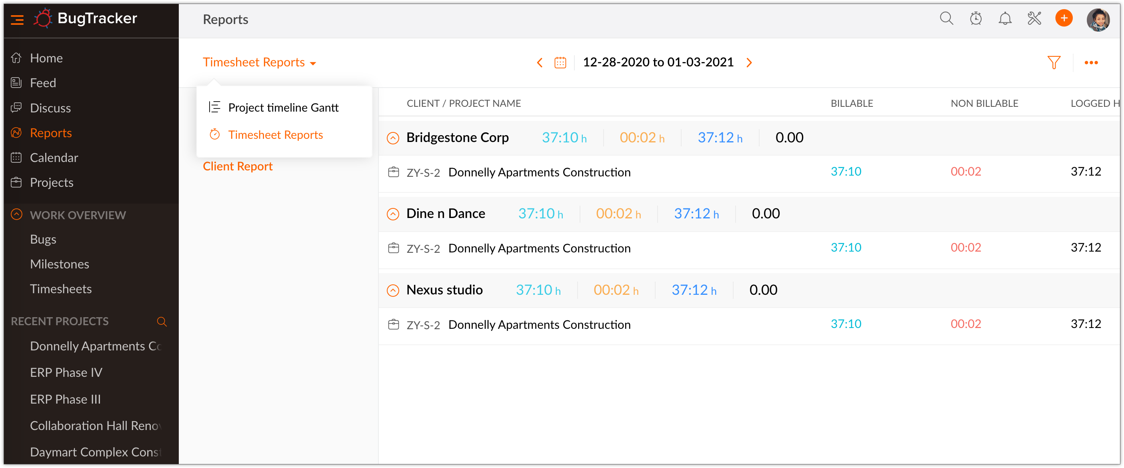Collapse the Nexus studio group
Screen dimensions: 1124x468
pyautogui.click(x=393, y=290)
